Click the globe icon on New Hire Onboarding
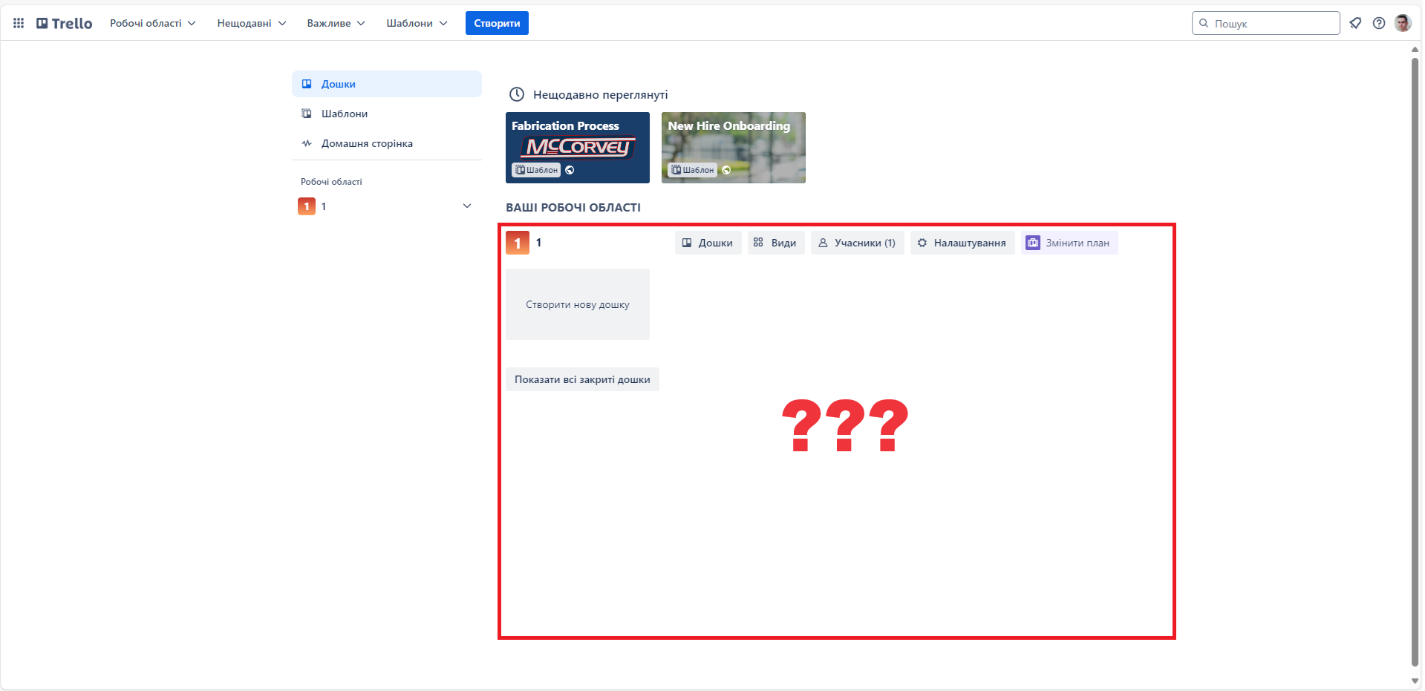This screenshot has height=691, width=1425. click(726, 170)
